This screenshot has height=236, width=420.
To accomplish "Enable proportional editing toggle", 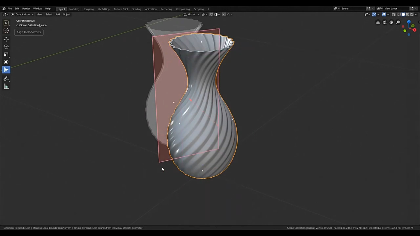I will tap(224, 14).
